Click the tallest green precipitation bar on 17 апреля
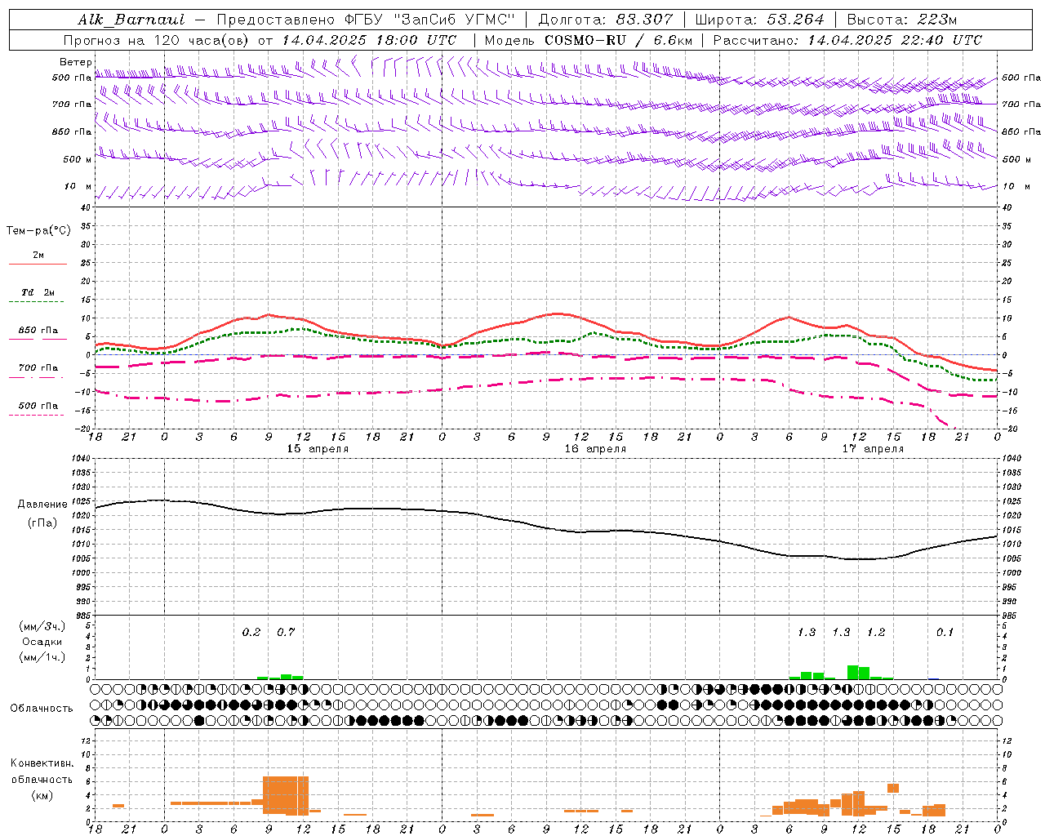 click(853, 673)
